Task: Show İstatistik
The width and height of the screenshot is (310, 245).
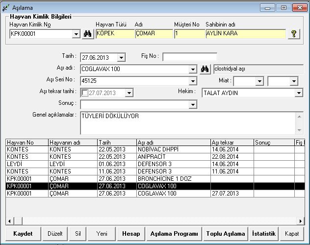Action: click(x=264, y=234)
